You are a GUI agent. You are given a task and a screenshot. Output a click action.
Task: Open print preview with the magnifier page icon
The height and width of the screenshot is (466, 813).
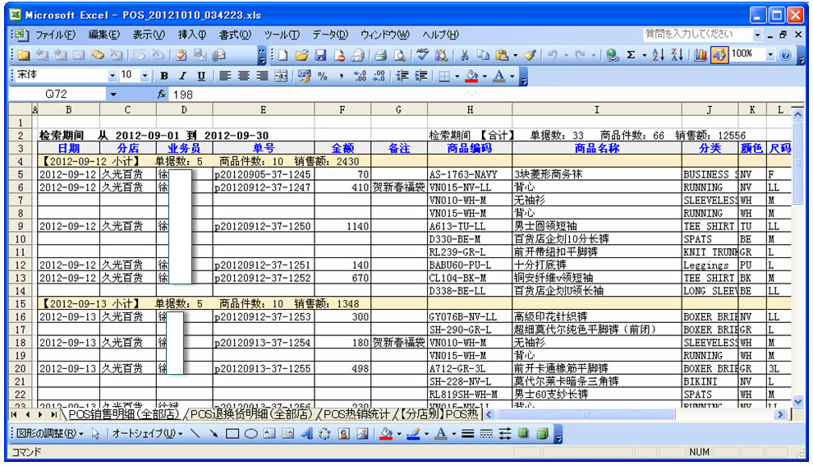pos(399,55)
